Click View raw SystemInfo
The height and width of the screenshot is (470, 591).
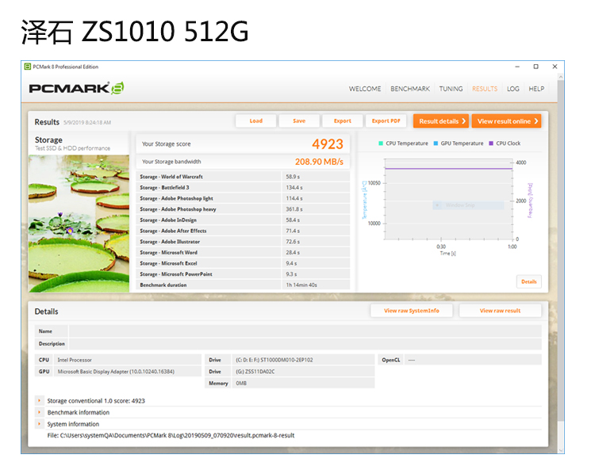coord(412,311)
